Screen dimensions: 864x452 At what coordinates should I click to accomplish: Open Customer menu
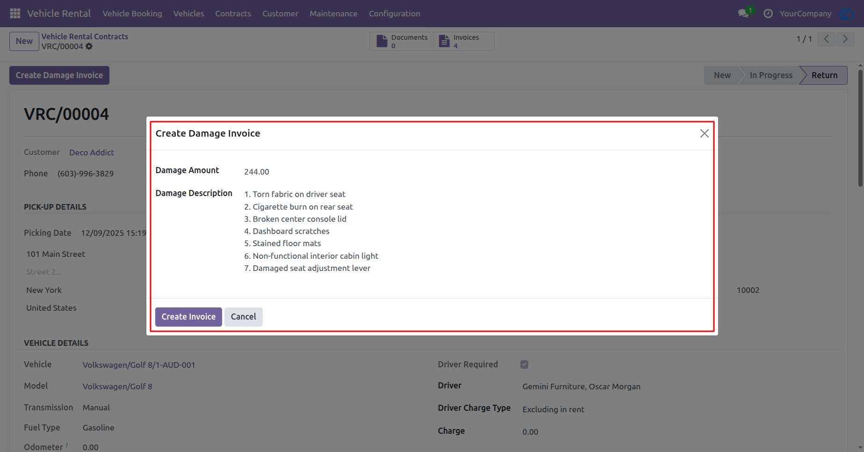[280, 14]
